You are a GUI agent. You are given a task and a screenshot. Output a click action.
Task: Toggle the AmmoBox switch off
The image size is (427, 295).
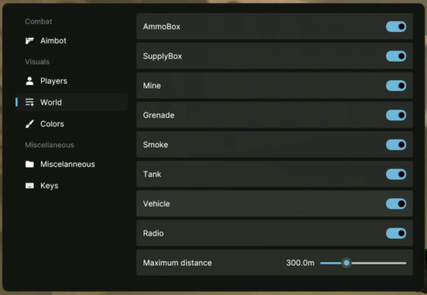click(396, 27)
